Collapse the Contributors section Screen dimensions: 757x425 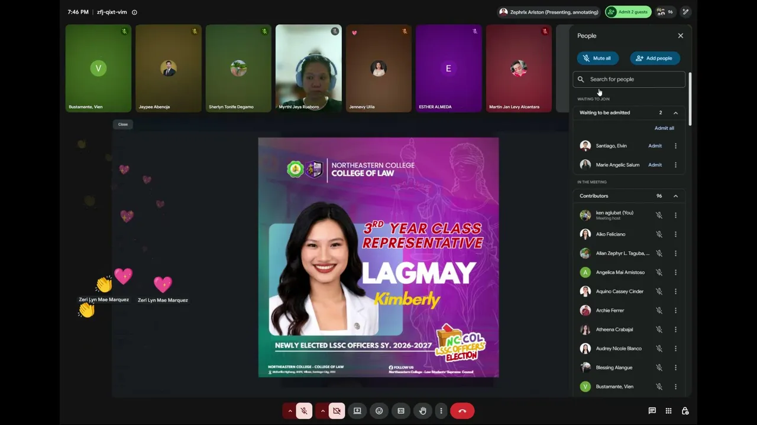[x=675, y=196]
